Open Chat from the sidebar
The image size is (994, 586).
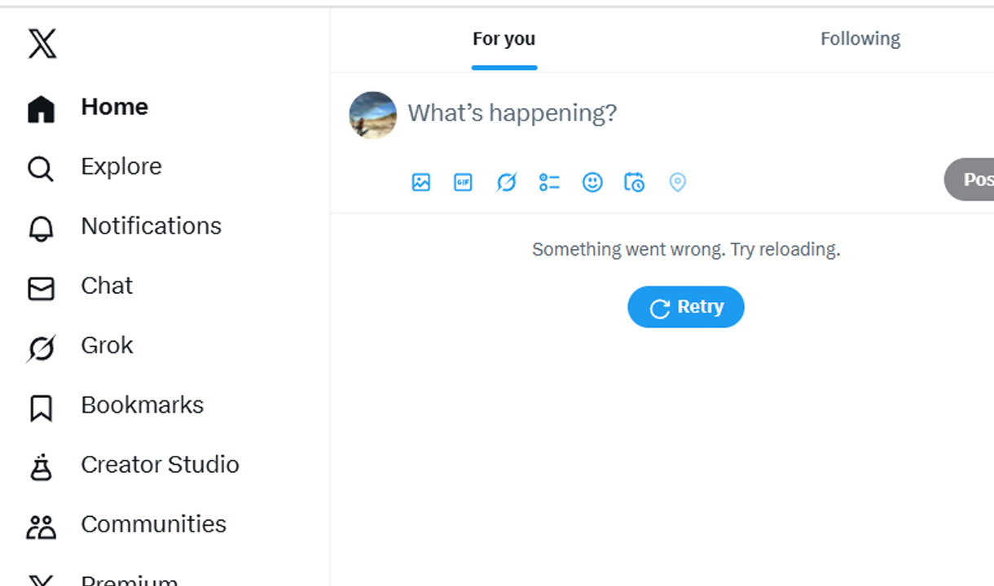pos(106,286)
